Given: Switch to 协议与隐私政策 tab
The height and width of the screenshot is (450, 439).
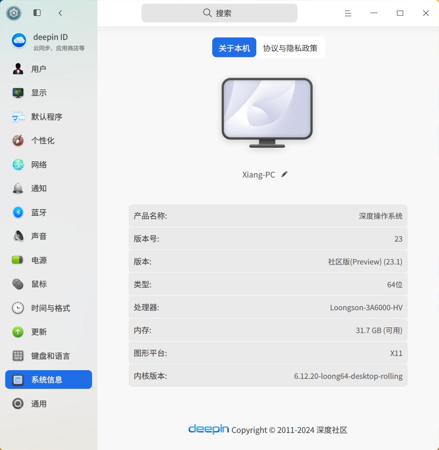Looking at the screenshot, I should (x=290, y=47).
